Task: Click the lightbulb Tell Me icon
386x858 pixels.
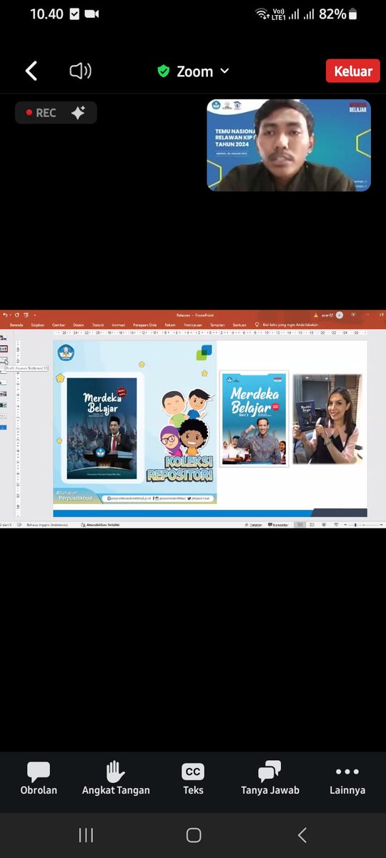Action: point(257,325)
